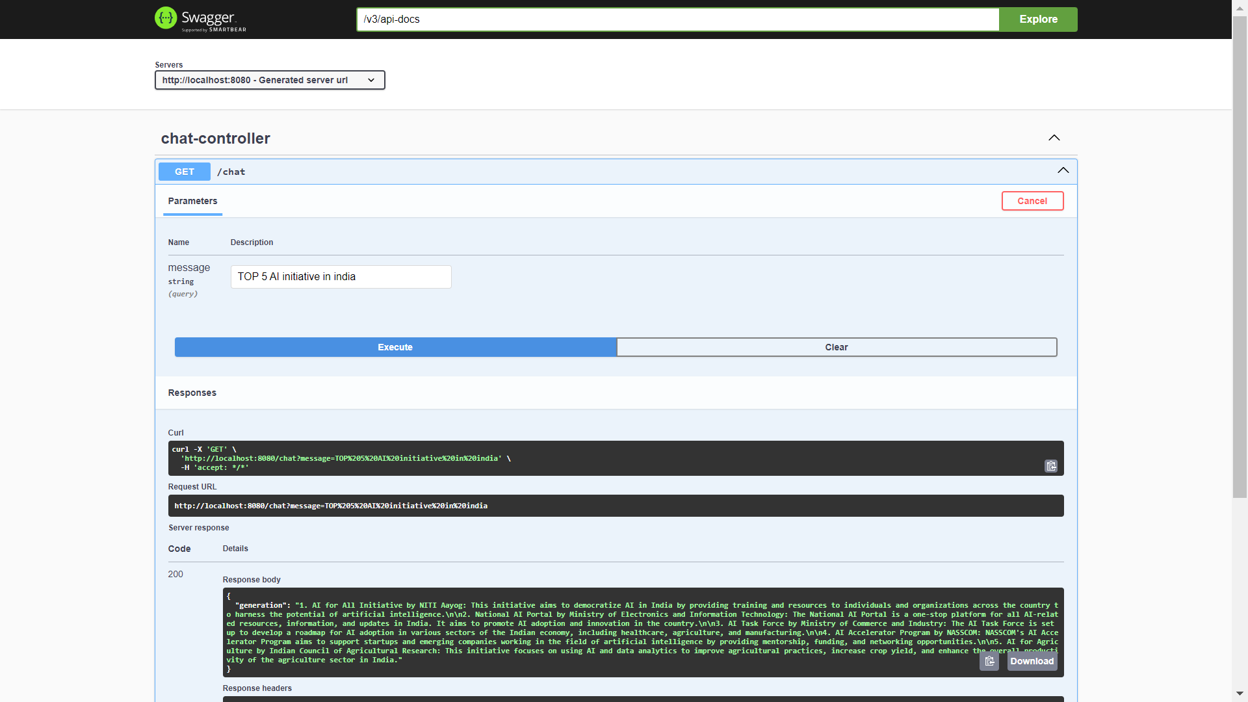
Task: Click the Server response label
Action: [x=199, y=528]
